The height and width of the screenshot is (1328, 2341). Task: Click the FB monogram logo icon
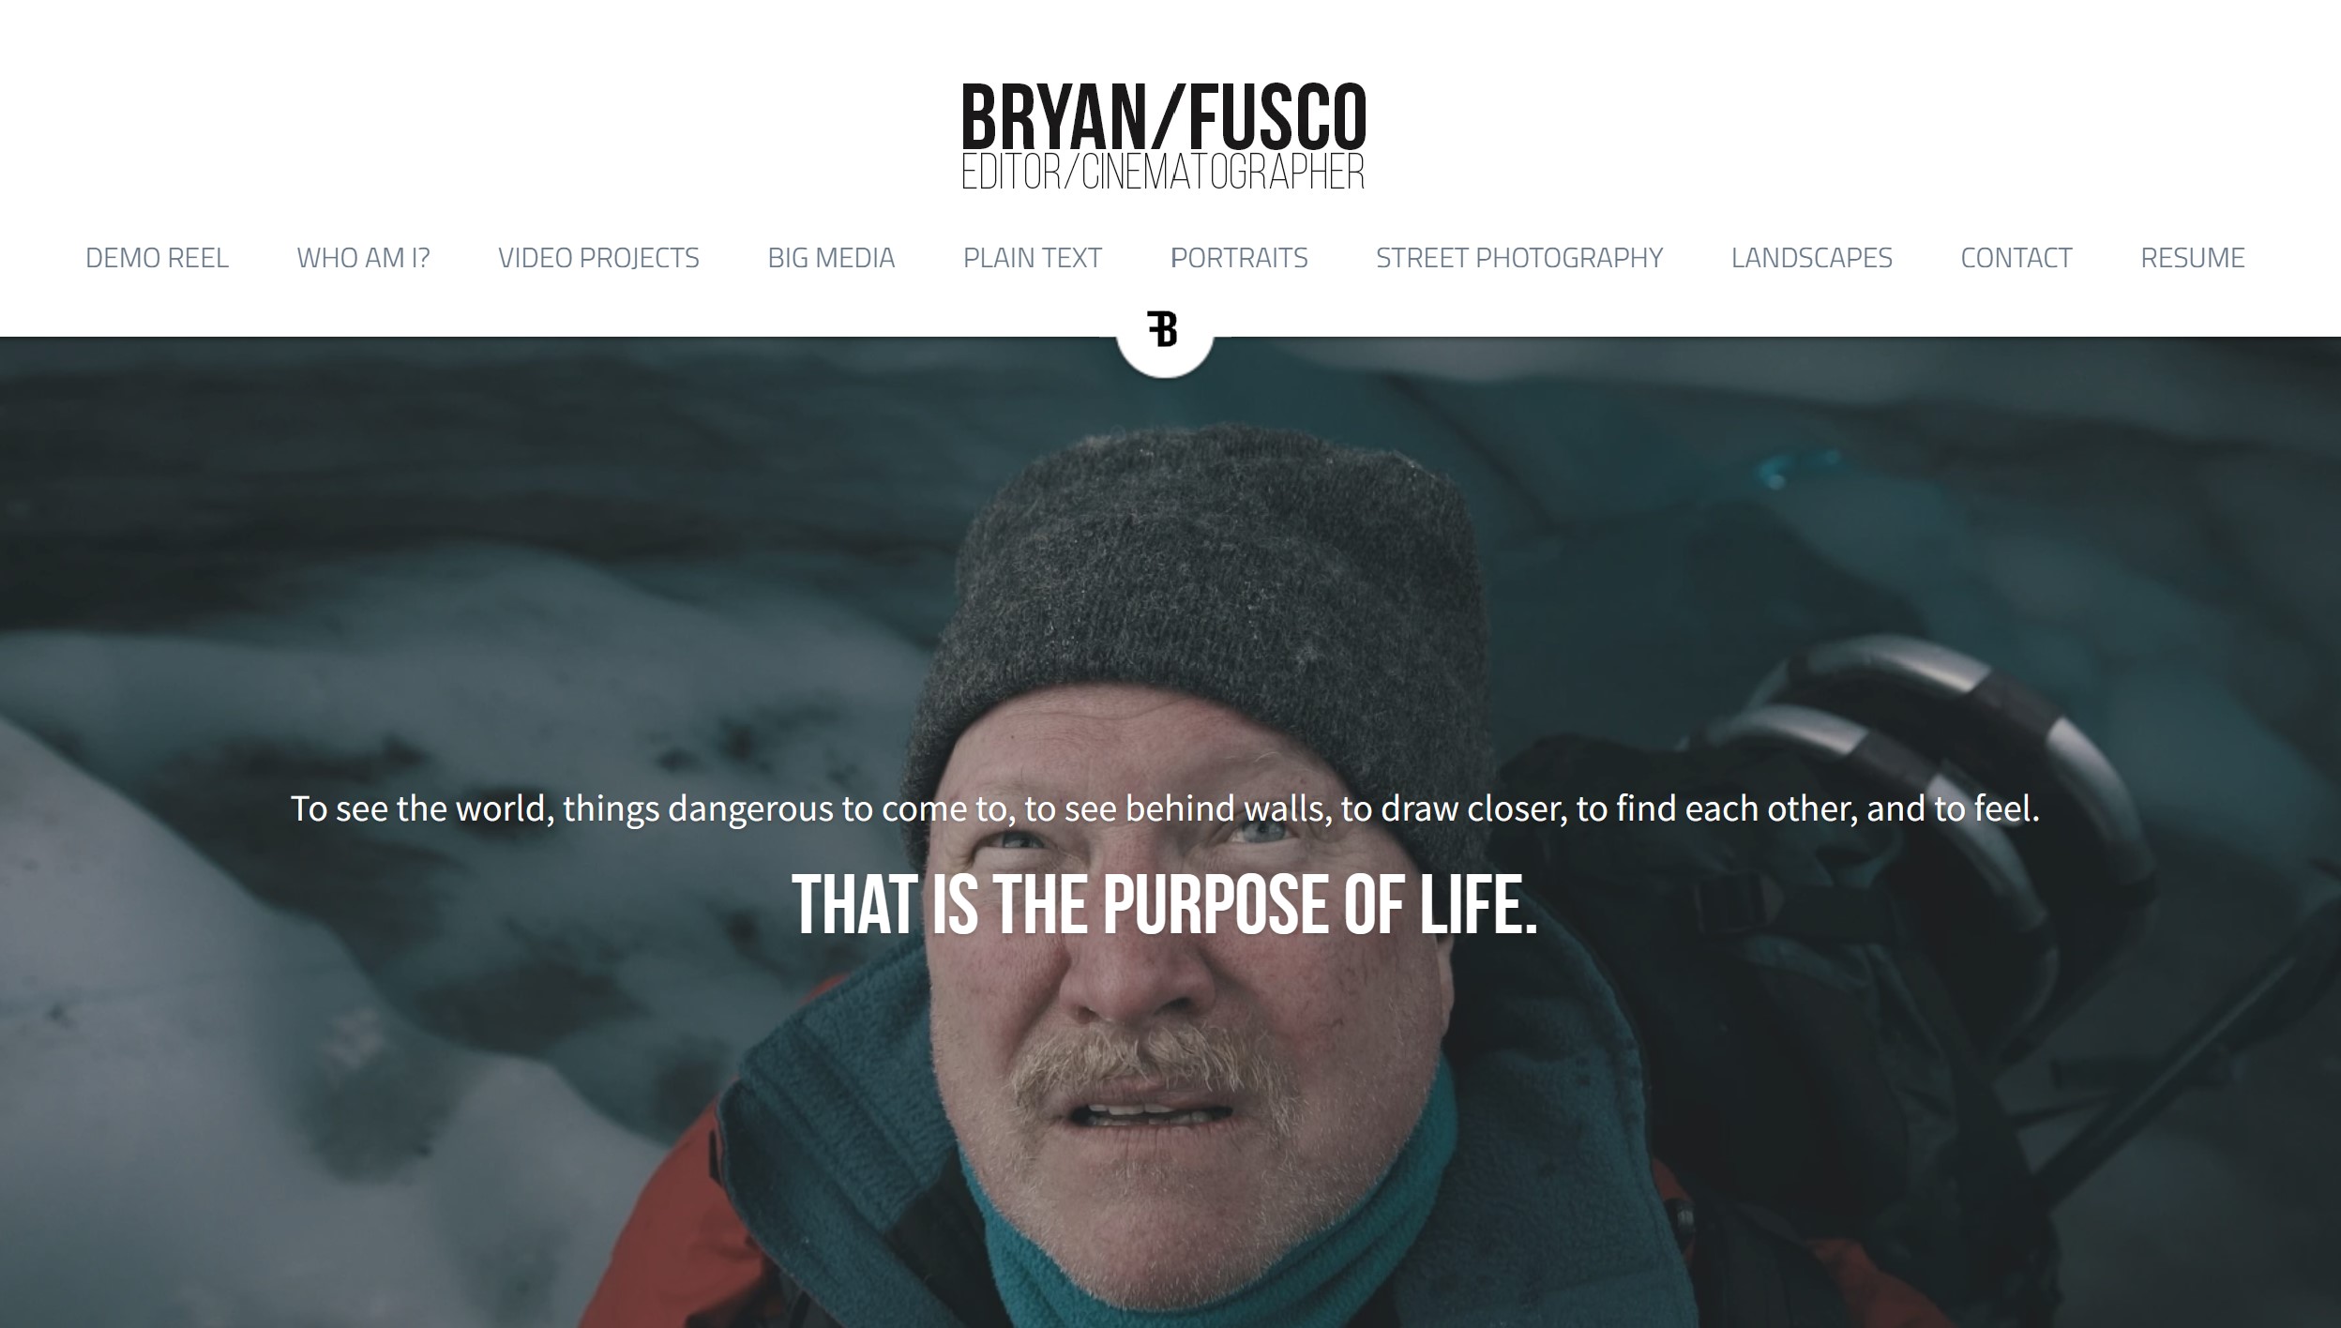1163,329
